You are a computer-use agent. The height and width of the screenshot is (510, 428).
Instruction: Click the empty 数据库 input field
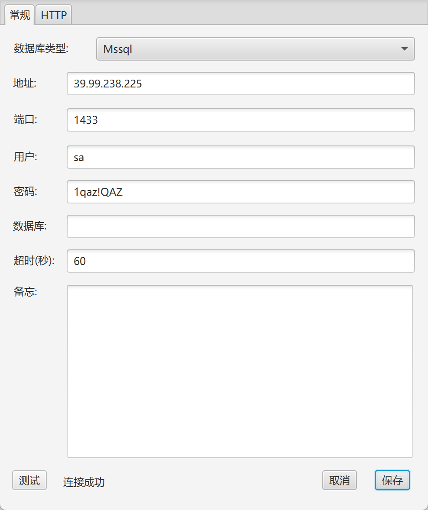(240, 226)
